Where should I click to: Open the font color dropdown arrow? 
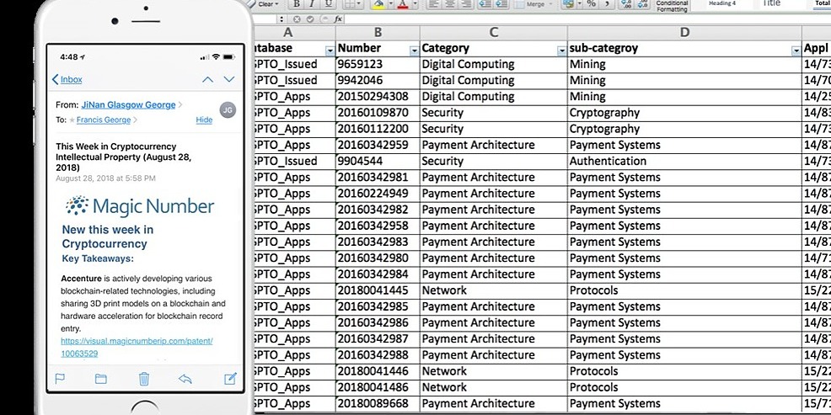pyautogui.click(x=415, y=3)
